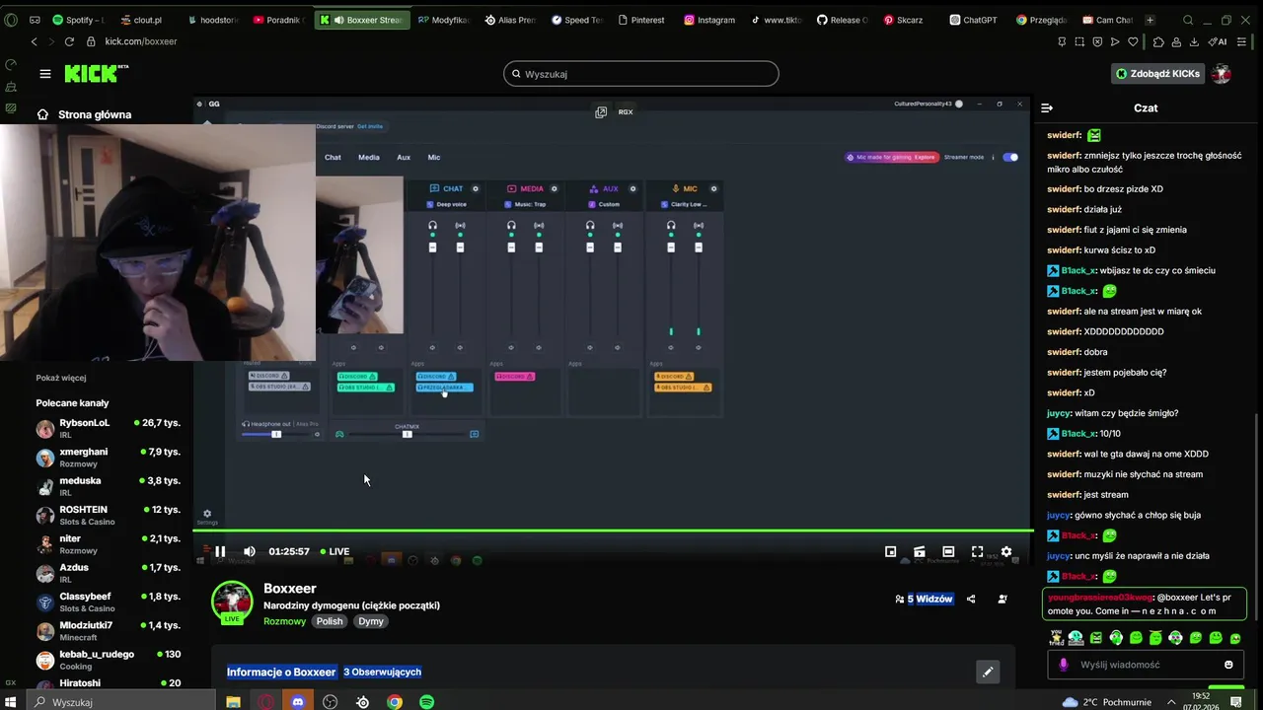Expand the list with Pokaż więcej
1263x710 pixels.
(61, 378)
